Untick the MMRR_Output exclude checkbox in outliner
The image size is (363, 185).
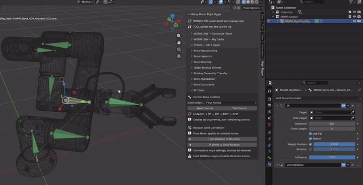coord(350,17)
